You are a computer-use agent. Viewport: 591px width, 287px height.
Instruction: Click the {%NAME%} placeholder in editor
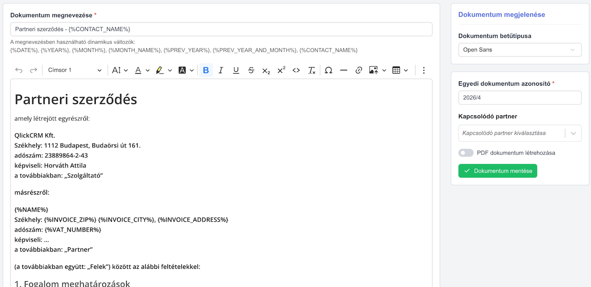[32, 210]
